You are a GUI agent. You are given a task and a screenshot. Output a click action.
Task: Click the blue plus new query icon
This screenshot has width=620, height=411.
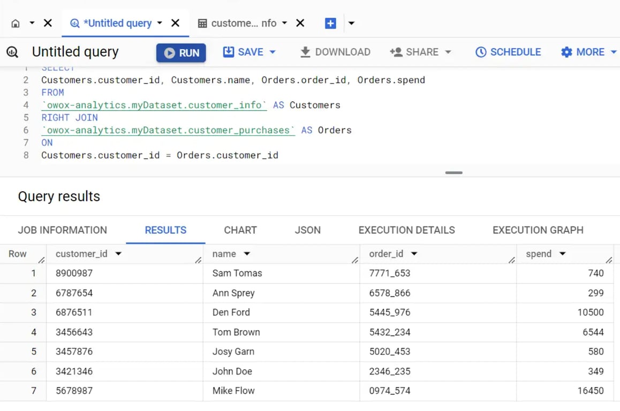[x=330, y=24]
